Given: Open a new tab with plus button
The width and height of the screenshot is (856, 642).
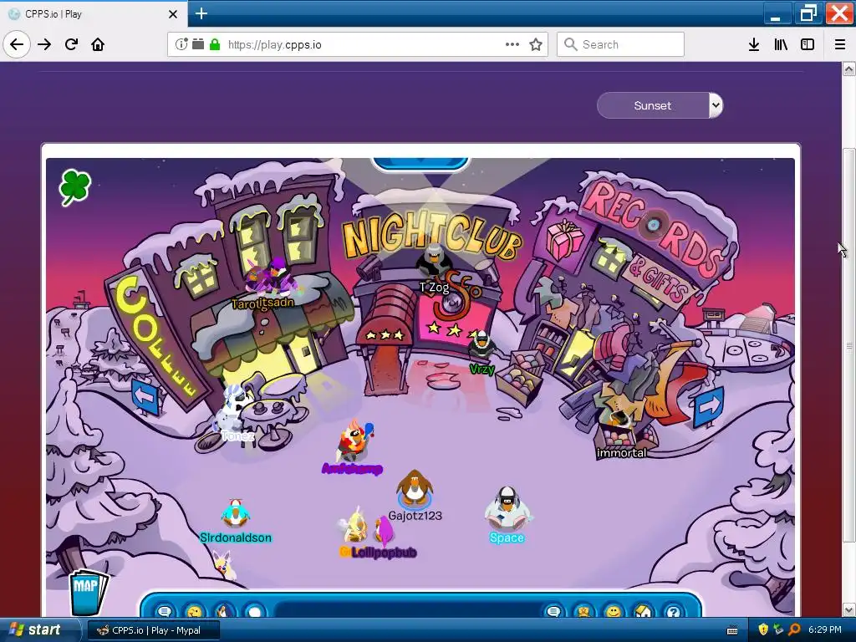Looking at the screenshot, I should (201, 13).
